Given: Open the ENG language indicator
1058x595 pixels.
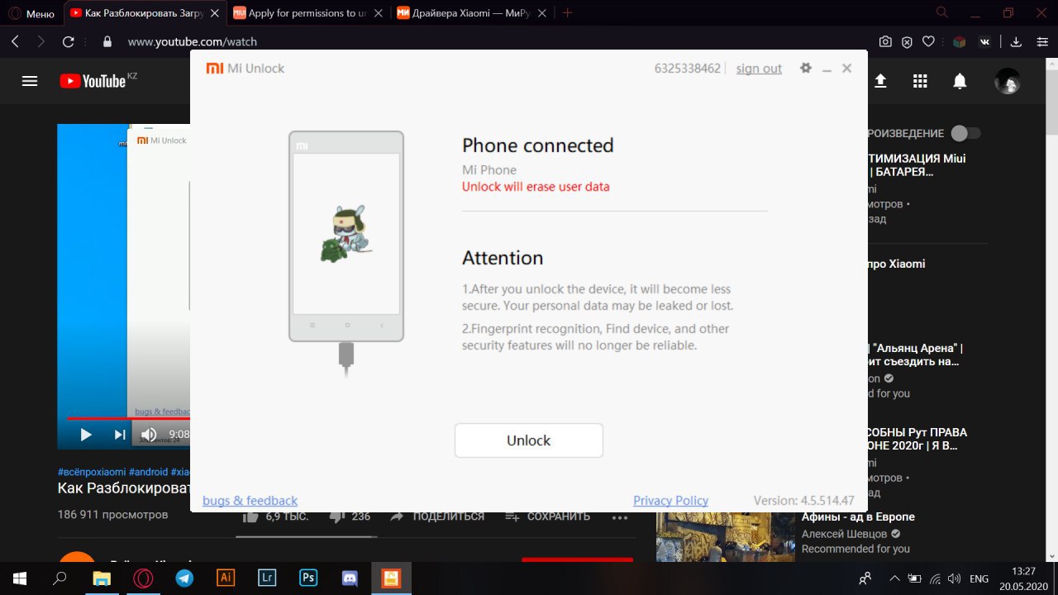Looking at the screenshot, I should tap(979, 578).
